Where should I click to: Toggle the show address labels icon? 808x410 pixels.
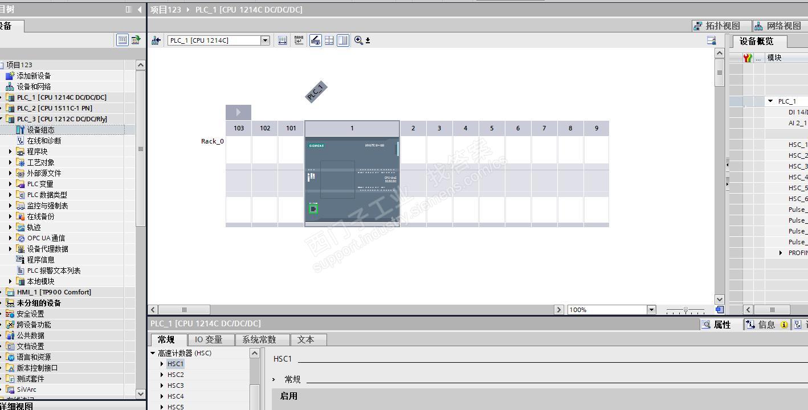click(299, 40)
